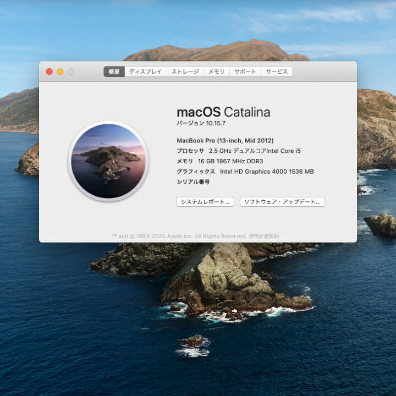This screenshot has width=396, height=396.
Task: Select the ストレージ tab
Action: pos(185,71)
